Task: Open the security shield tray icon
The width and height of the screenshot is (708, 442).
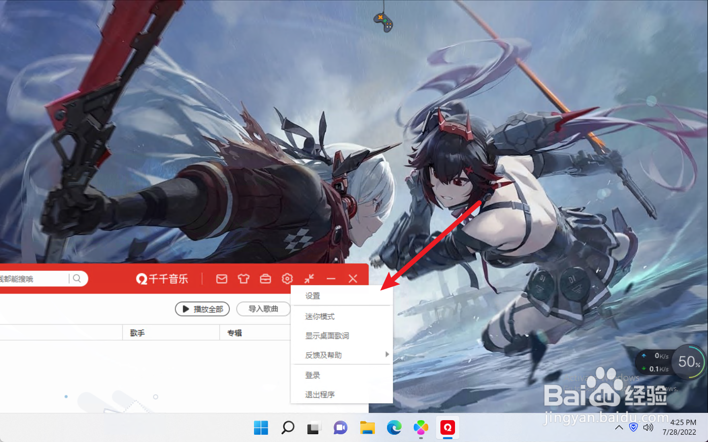Action: 633,427
